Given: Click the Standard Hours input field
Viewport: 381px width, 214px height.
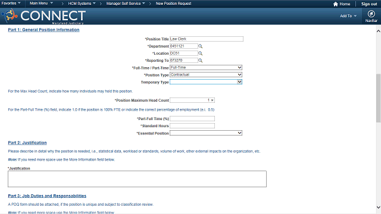Looking at the screenshot, I should tap(192, 125).
